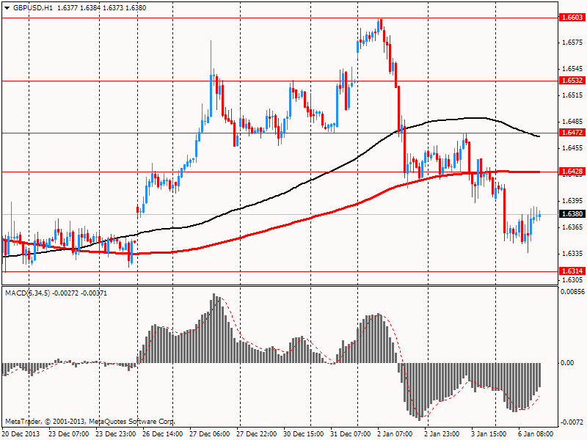The width and height of the screenshot is (587, 440).
Task: Click the 1.6365 price scale value
Action: click(573, 227)
